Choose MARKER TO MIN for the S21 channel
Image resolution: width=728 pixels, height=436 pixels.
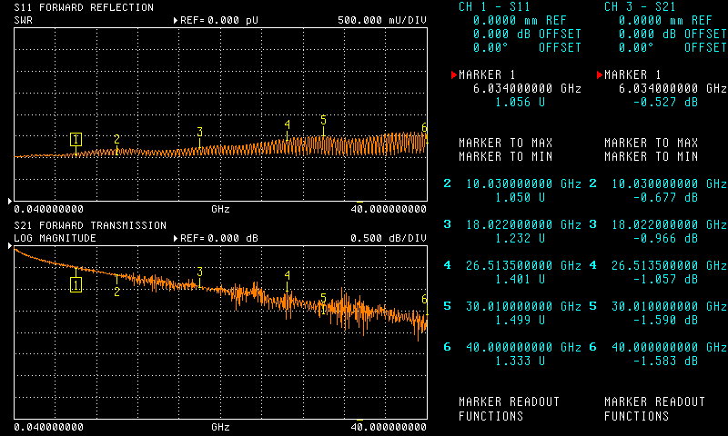coord(651,157)
